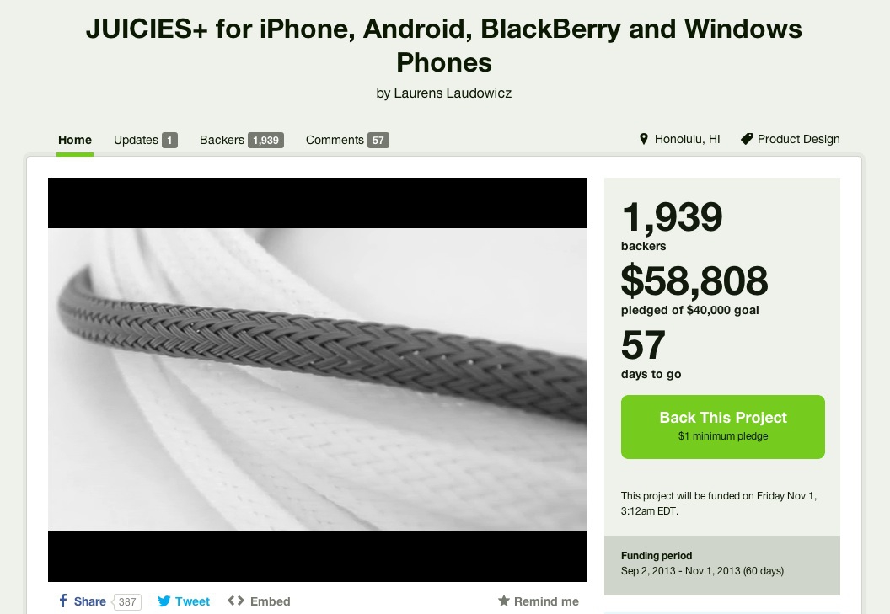Click the Facebook share icon
The width and height of the screenshot is (890, 614).
[63, 601]
